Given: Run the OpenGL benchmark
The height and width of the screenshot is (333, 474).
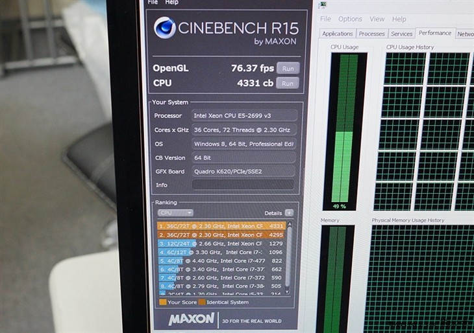Looking at the screenshot, I should [288, 69].
